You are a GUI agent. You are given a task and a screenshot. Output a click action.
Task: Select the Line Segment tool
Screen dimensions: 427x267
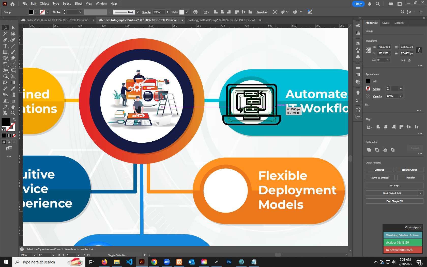pos(13,46)
